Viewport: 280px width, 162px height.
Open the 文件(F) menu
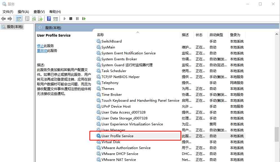click(8, 12)
